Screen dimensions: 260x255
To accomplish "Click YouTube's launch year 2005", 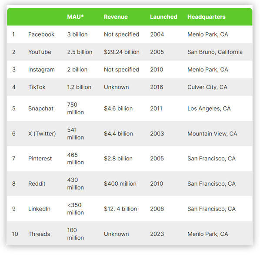I will (157, 52).
